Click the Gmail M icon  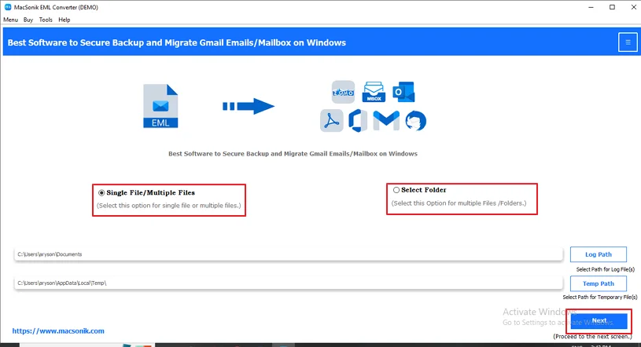[386, 121]
